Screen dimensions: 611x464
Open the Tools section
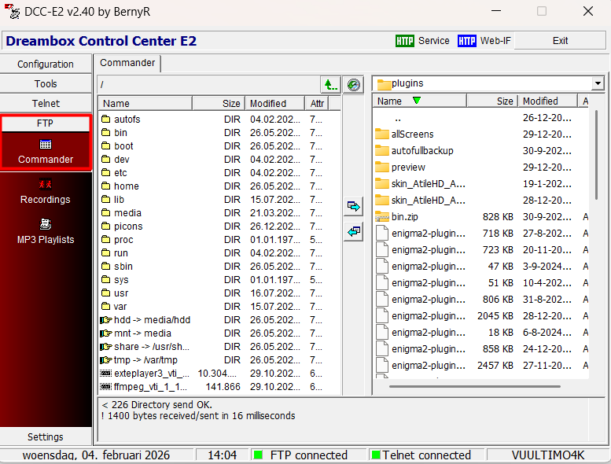coord(46,84)
